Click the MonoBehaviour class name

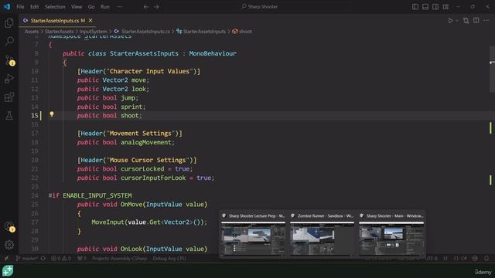tap(213, 53)
